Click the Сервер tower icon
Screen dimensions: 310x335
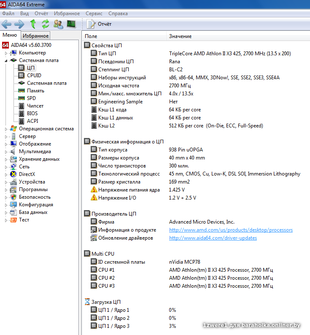click(x=13, y=136)
